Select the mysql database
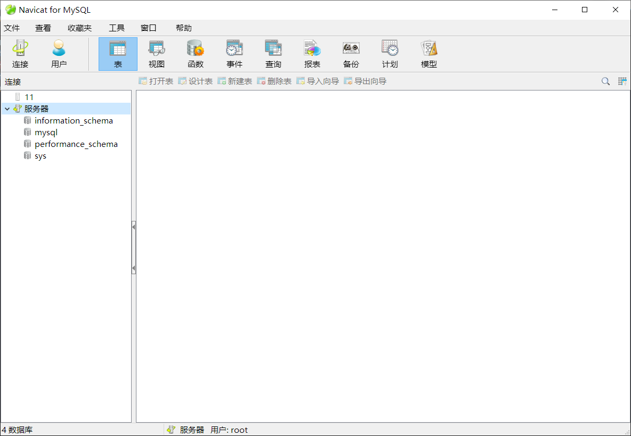Viewport: 631px width, 436px height. tap(46, 132)
